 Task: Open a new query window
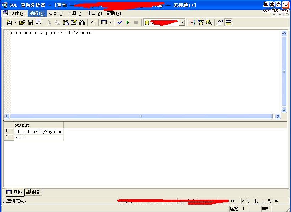(9, 22)
